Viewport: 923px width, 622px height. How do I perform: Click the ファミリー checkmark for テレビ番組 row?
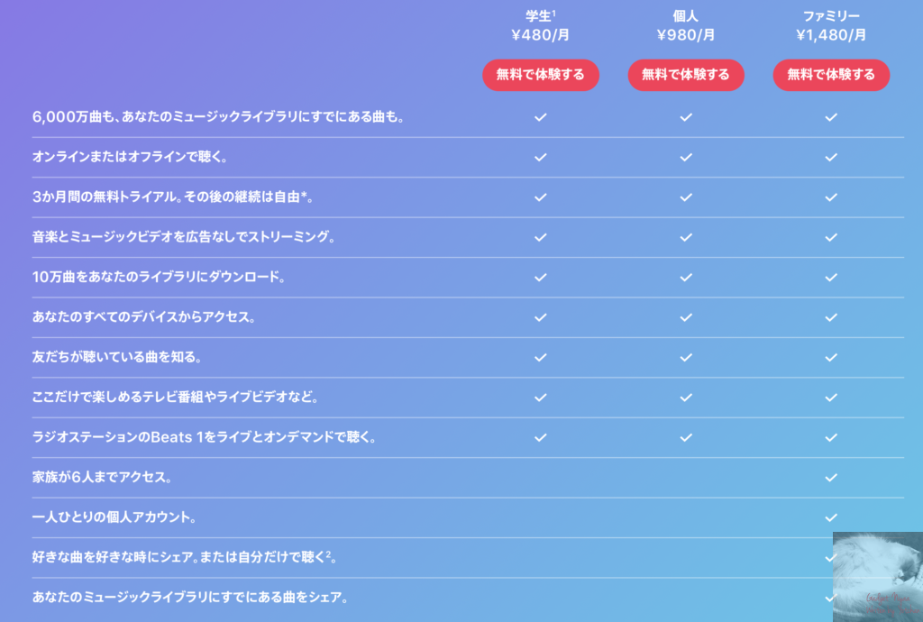831,398
